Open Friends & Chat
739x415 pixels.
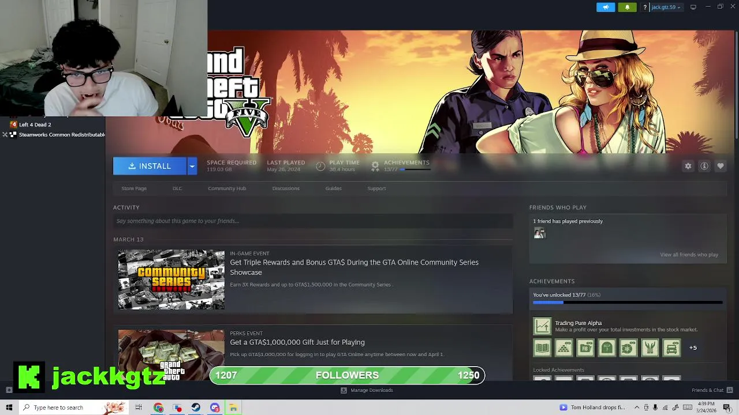click(x=708, y=390)
